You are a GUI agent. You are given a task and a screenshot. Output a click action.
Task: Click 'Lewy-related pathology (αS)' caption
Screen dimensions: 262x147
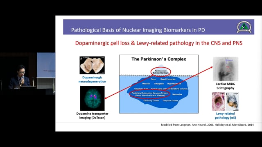pos(225,116)
